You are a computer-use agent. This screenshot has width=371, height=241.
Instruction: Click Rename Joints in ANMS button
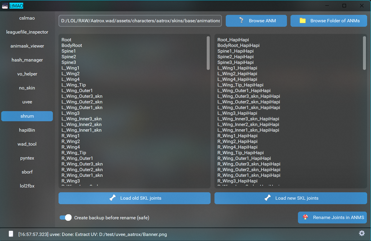pos(332,218)
